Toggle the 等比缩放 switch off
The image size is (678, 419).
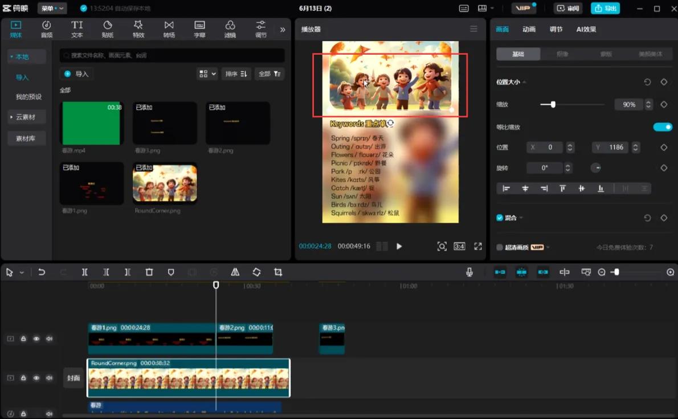pyautogui.click(x=663, y=127)
